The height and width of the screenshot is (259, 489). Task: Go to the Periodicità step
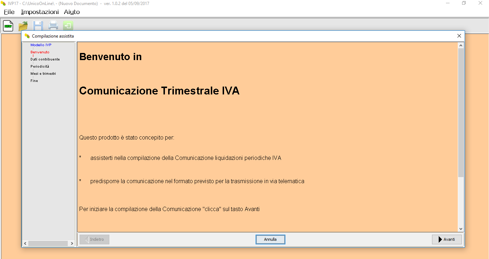(40, 67)
